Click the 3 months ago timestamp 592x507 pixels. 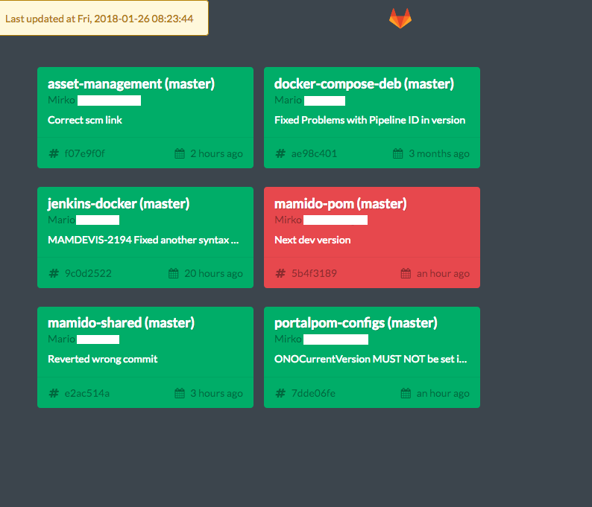pyautogui.click(x=439, y=153)
